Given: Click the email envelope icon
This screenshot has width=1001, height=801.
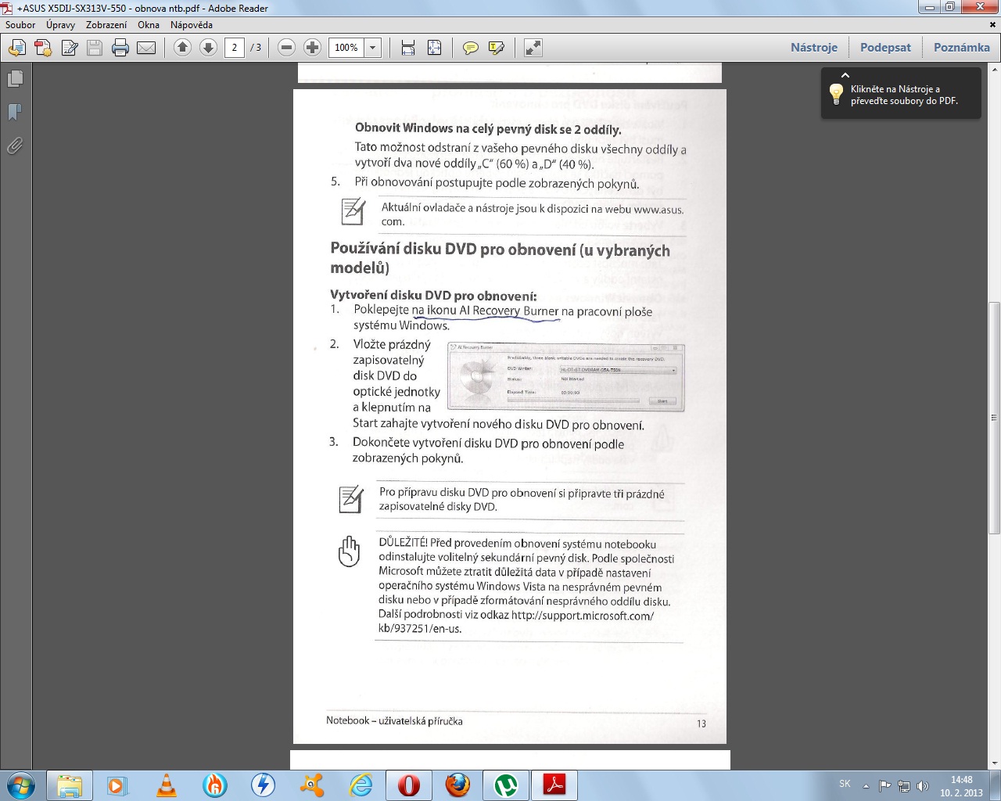Looking at the screenshot, I should (x=146, y=48).
